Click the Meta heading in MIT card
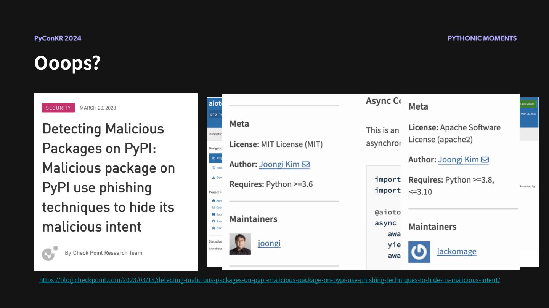 pos(239,124)
